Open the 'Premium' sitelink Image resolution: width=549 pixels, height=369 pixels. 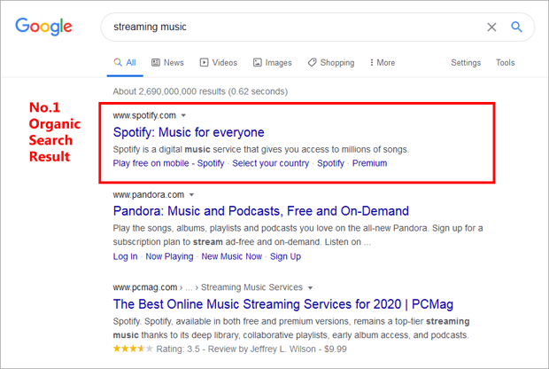[370, 163]
